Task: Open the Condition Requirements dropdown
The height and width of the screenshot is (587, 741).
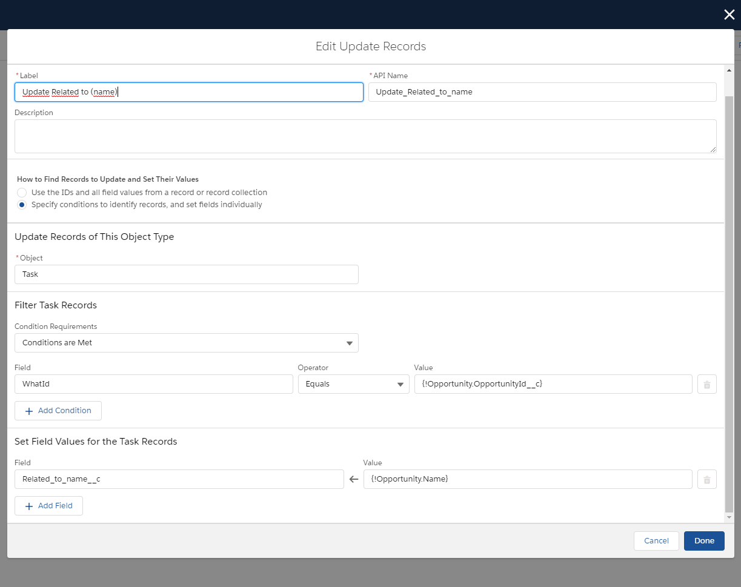Action: (x=186, y=343)
